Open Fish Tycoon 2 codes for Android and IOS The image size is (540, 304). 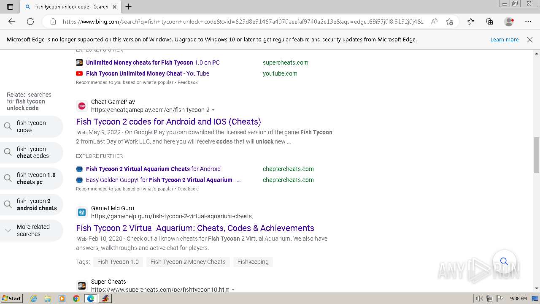[x=168, y=122]
